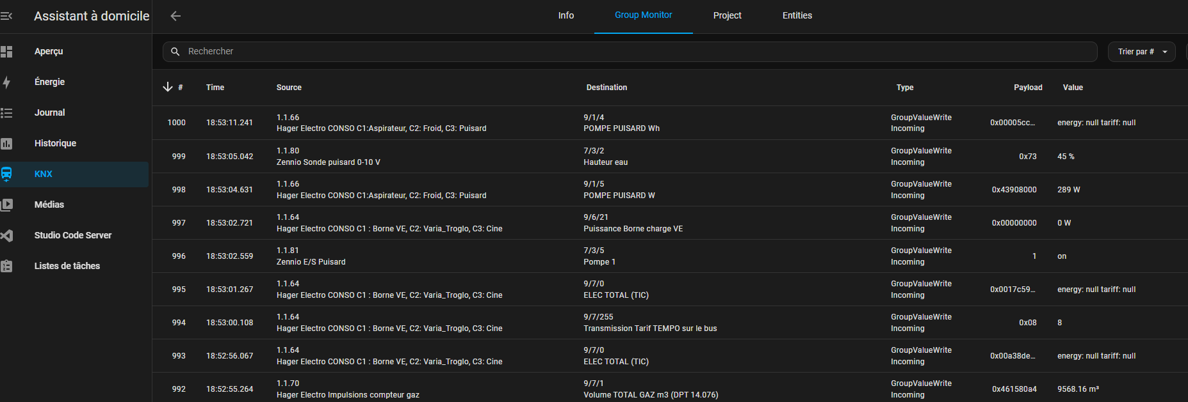Switch to the Project tab
The width and height of the screenshot is (1188, 402).
point(727,16)
